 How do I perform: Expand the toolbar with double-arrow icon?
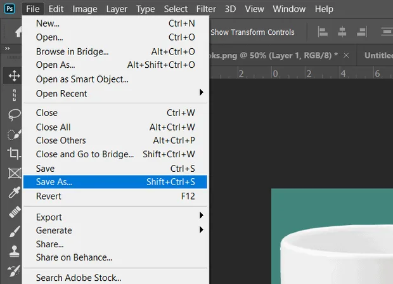[x=7, y=48]
